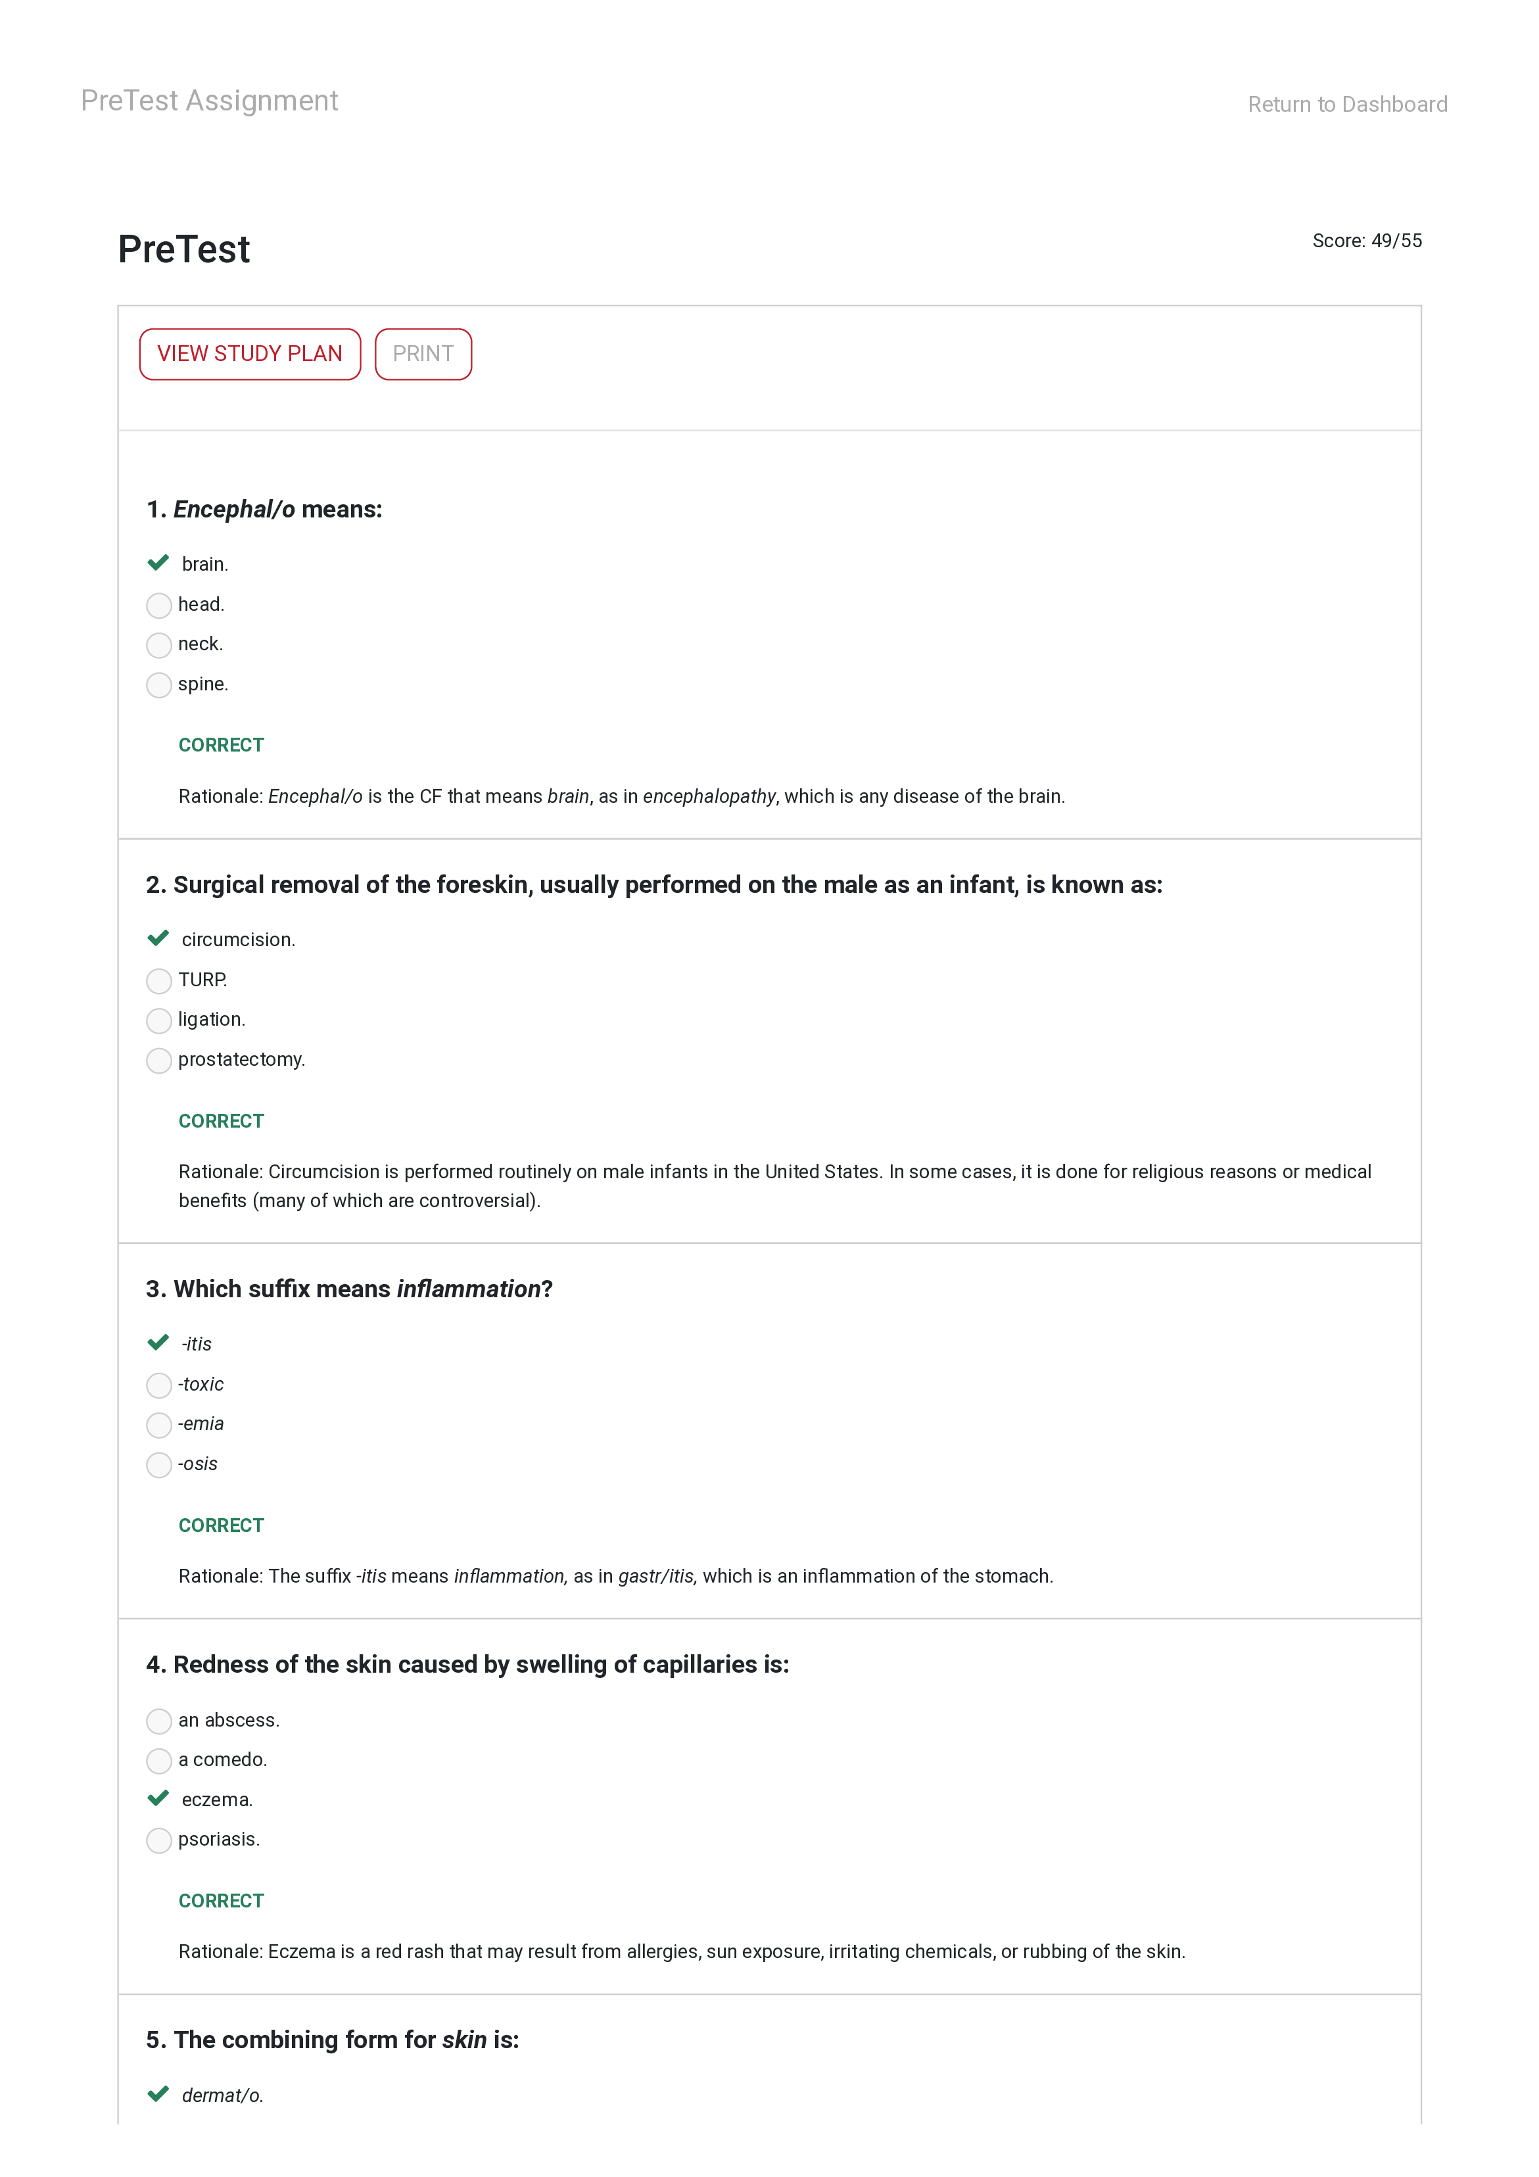Select the neck answer option
The width and height of the screenshot is (1539, 2177).
tap(159, 645)
